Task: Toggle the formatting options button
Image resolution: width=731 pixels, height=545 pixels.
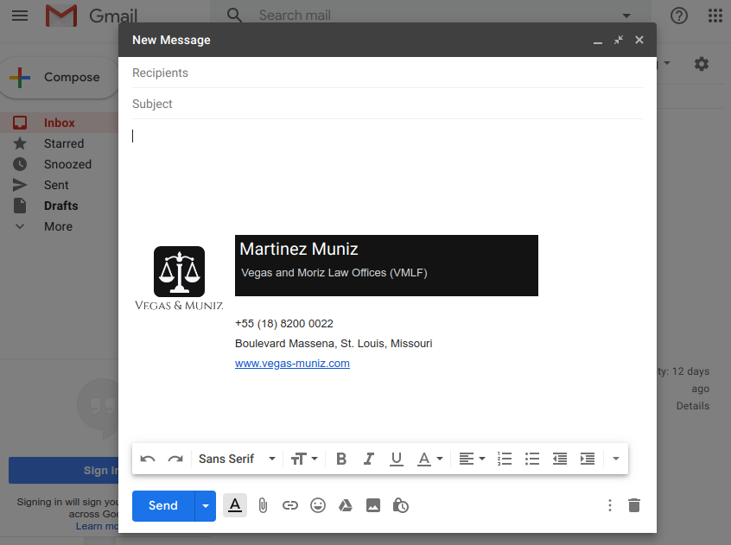Action: click(235, 505)
